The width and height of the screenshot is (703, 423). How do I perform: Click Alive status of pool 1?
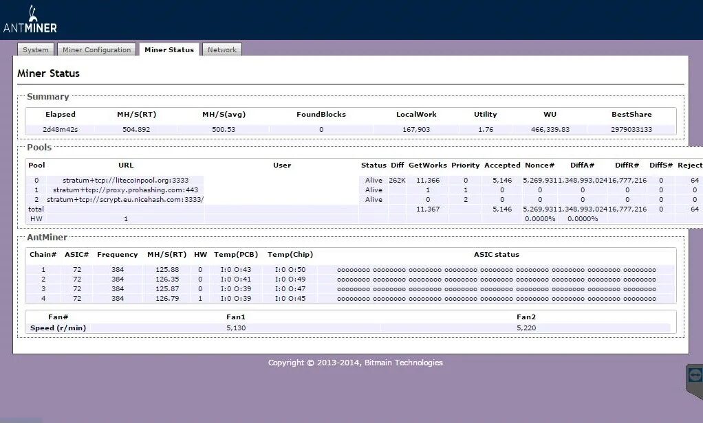tap(374, 190)
